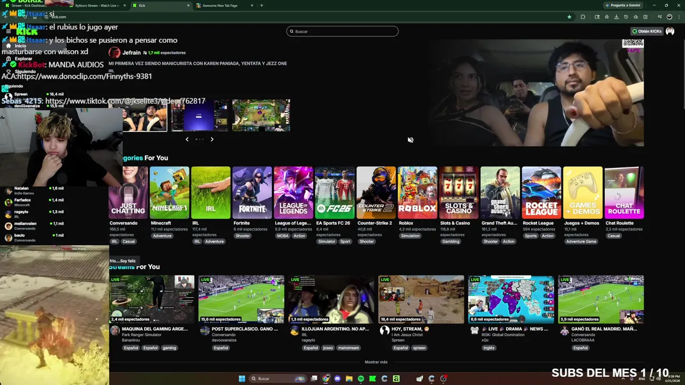Open the Grand Theft Auto category card
The image size is (685, 385).
coord(500,192)
